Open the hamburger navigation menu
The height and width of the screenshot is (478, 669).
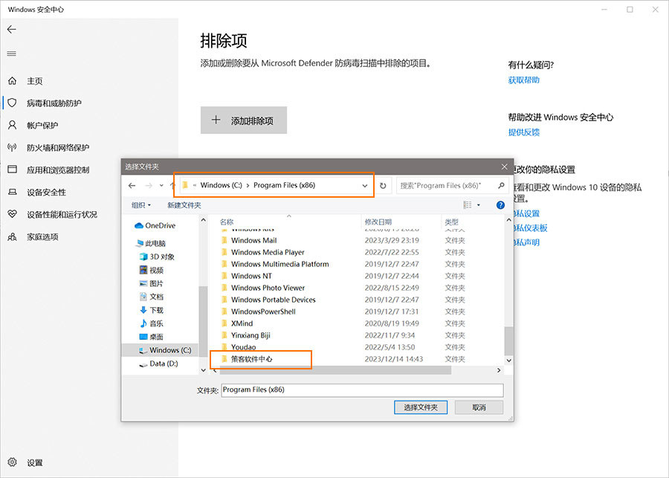click(x=11, y=54)
